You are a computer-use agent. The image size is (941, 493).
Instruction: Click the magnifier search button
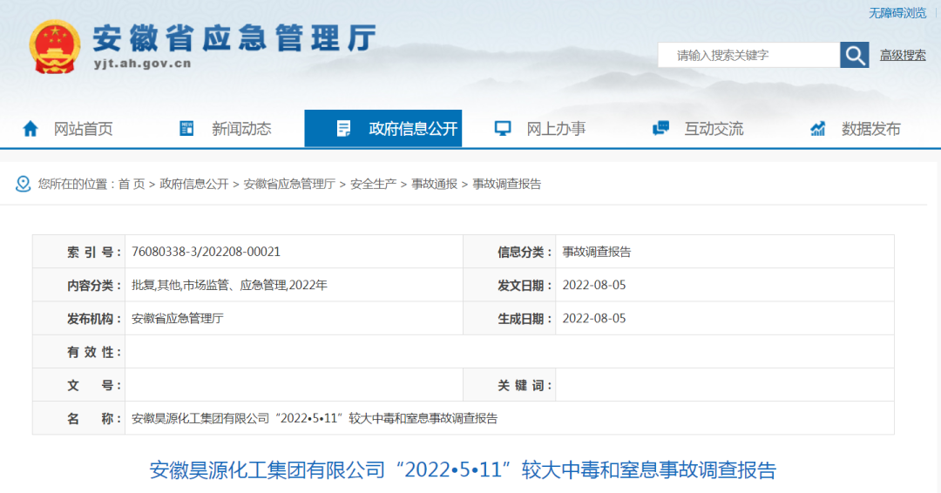[854, 55]
